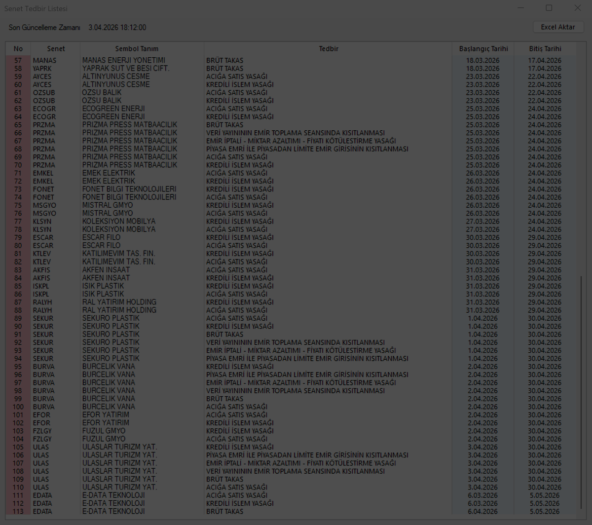
Task: Select 17.04.2026 end date in row 57
Action: 545,60
